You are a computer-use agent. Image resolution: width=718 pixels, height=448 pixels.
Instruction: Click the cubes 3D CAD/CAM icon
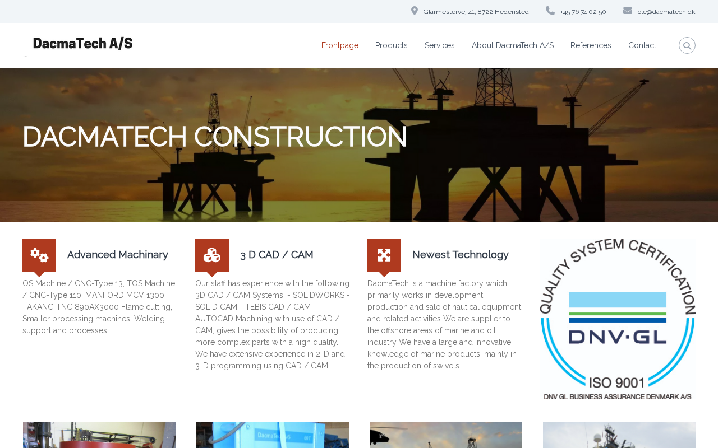[212, 255]
